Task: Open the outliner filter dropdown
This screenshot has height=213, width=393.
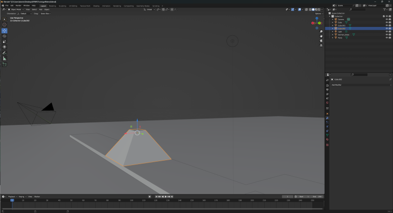Action: (x=385, y=9)
